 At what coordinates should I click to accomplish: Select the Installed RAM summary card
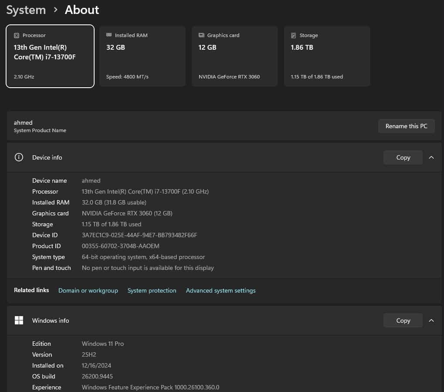tap(142, 56)
